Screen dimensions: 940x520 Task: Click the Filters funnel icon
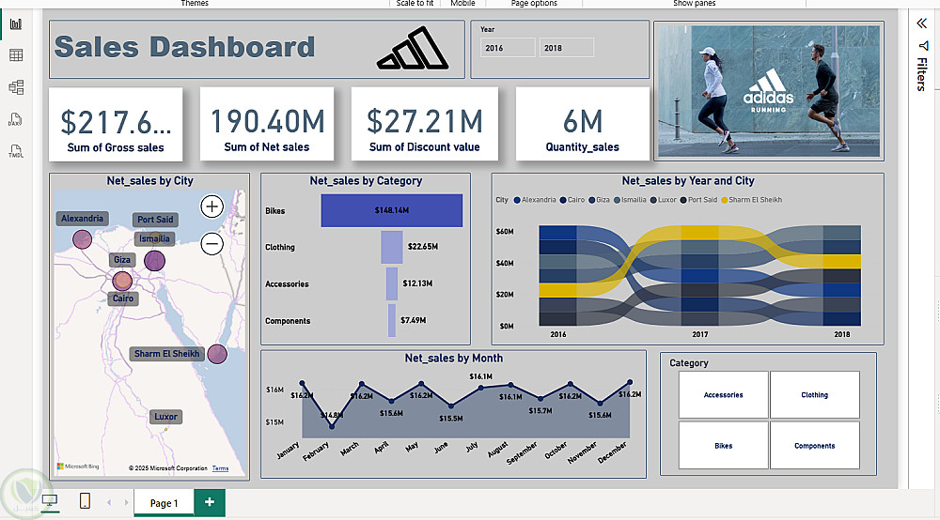pos(923,45)
